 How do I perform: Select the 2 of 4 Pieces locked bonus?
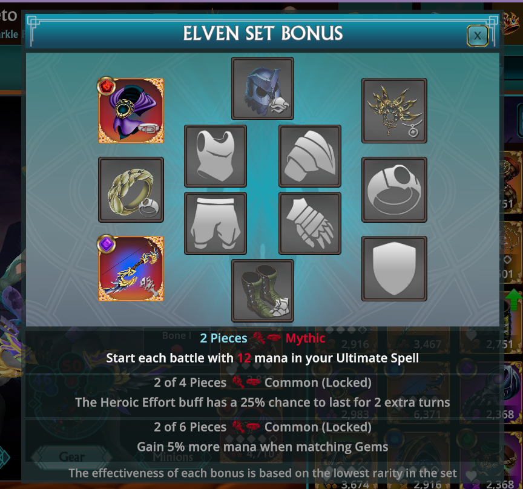coord(263,393)
